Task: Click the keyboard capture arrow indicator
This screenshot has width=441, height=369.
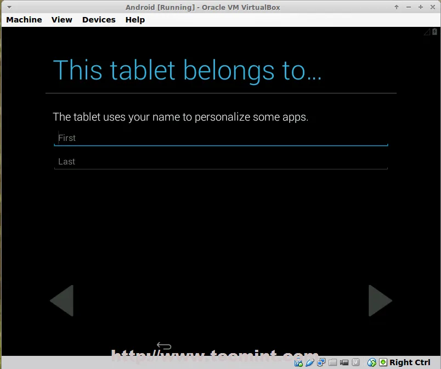Action: 383,362
